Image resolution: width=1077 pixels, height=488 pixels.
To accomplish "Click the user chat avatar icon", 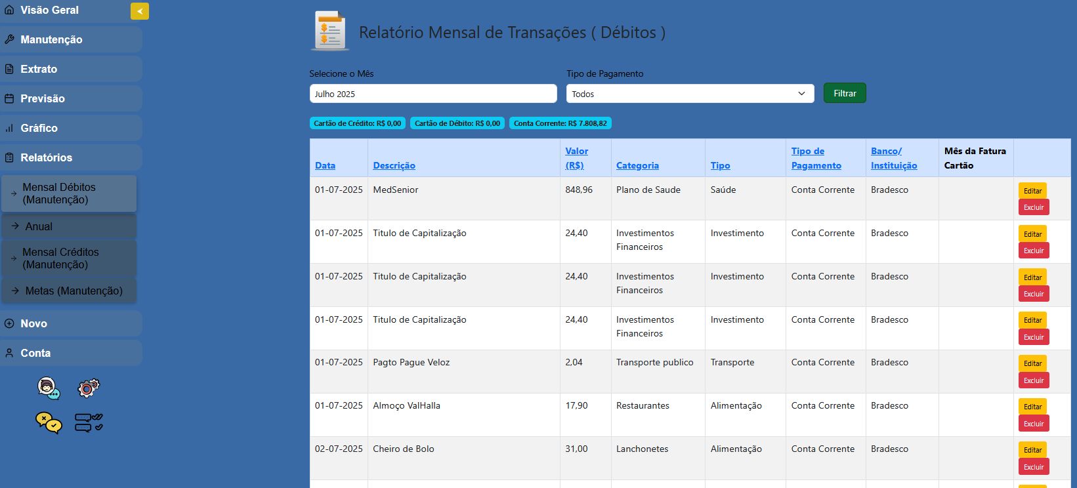I will [49, 388].
